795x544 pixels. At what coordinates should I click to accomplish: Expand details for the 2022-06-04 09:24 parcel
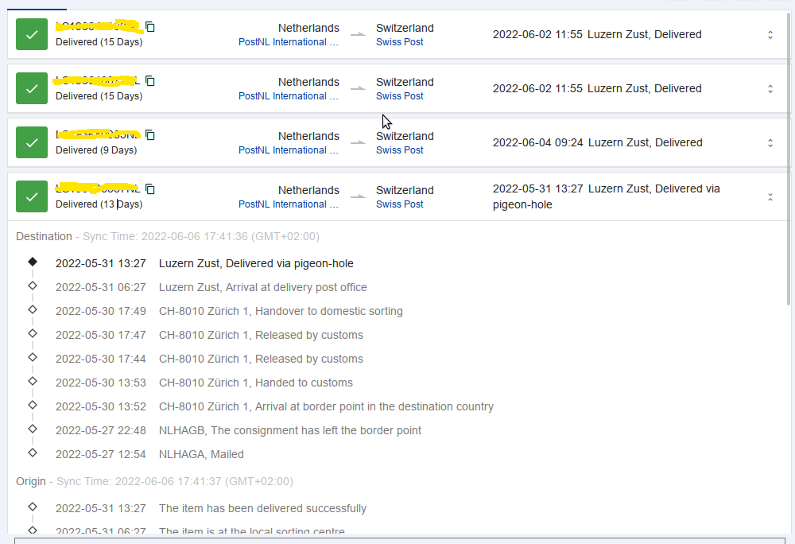coord(770,142)
